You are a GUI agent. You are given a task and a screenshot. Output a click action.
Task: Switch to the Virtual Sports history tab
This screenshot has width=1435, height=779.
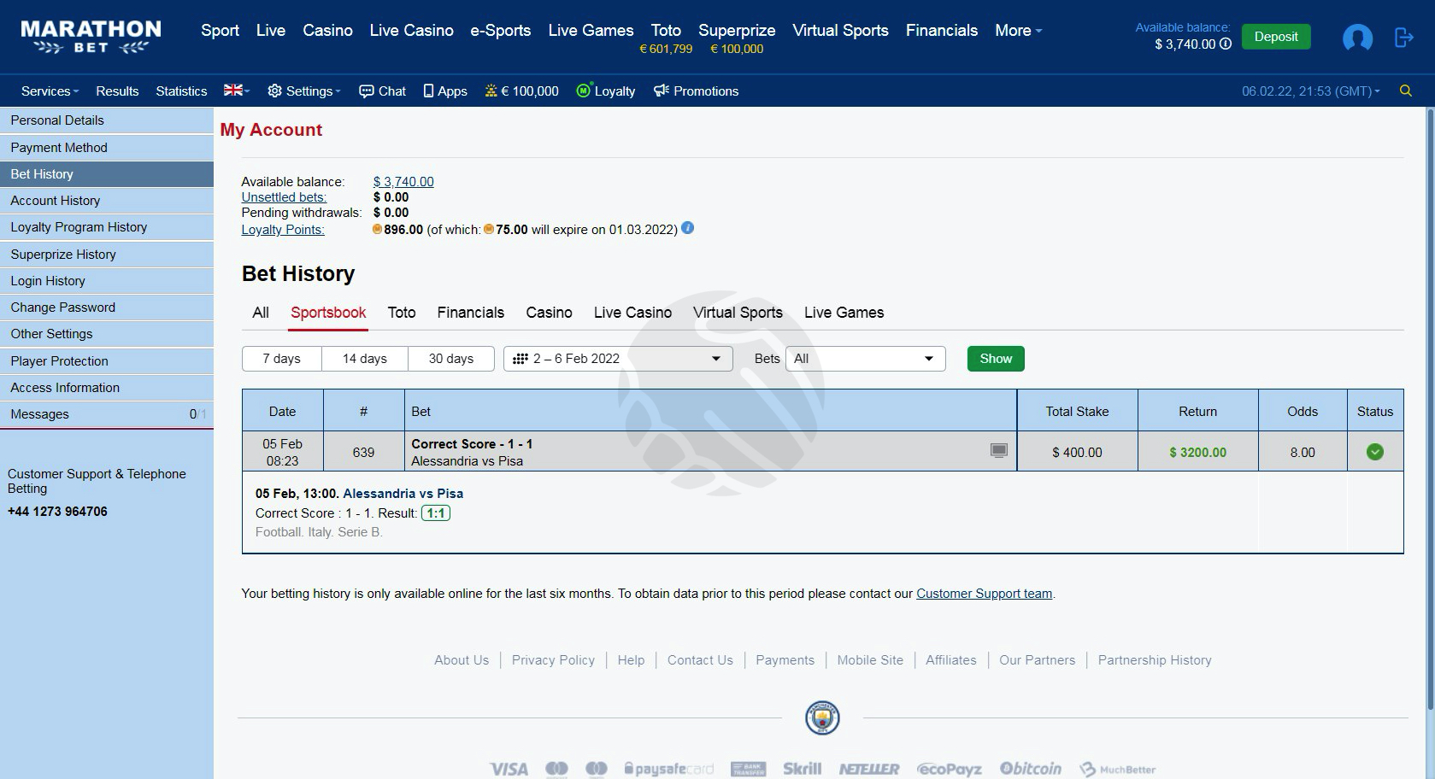point(738,313)
